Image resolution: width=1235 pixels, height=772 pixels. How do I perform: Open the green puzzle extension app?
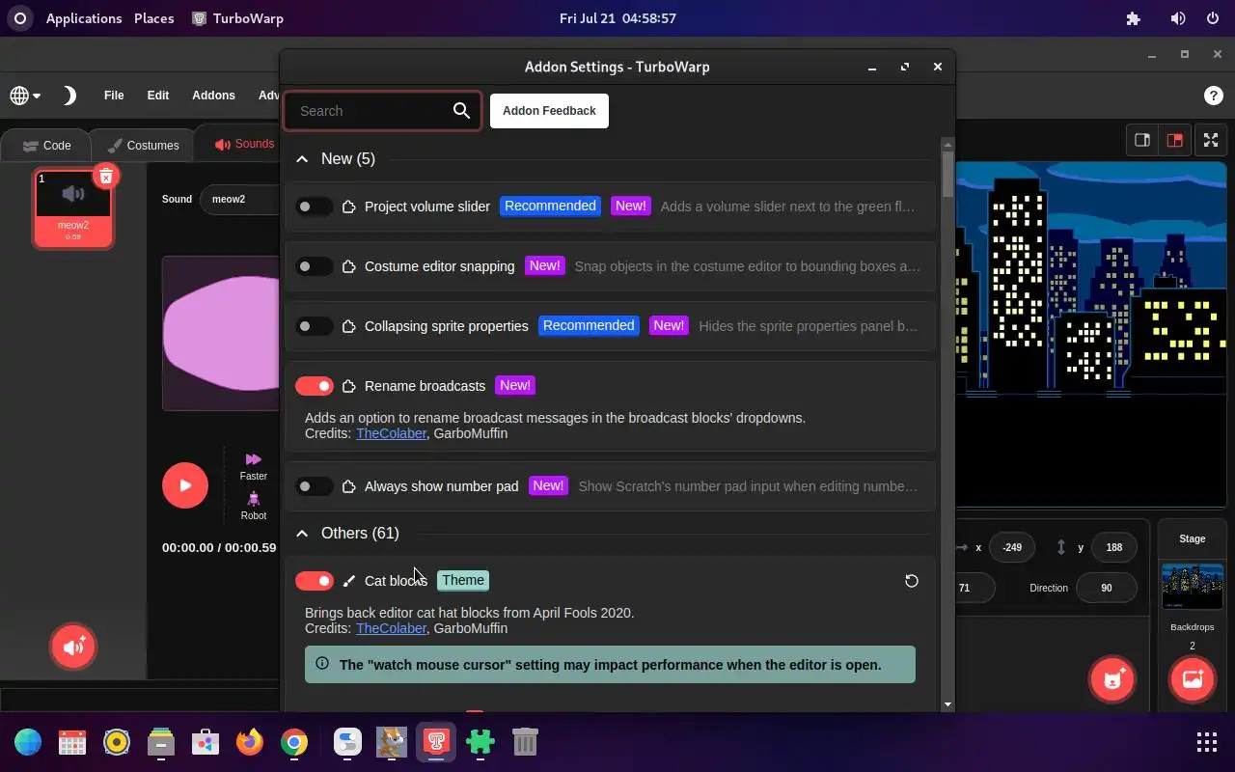pos(480,742)
